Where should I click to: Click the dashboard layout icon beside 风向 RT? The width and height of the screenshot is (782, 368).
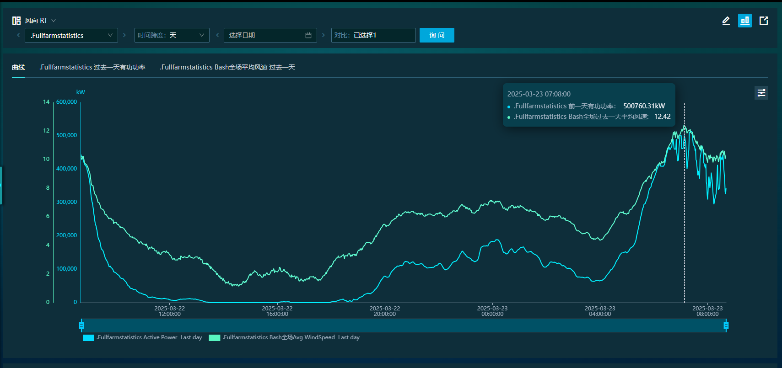16,21
